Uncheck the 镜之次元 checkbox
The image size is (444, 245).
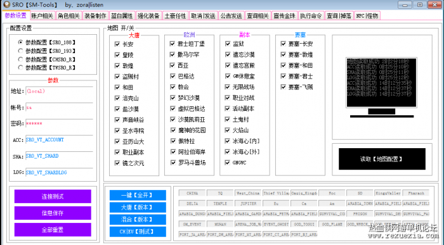click(x=117, y=163)
